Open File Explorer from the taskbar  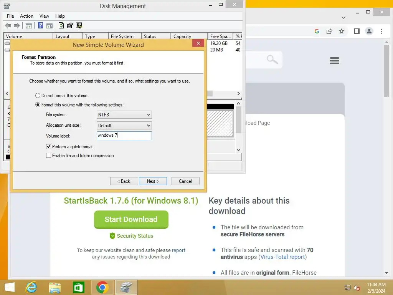(x=54, y=287)
